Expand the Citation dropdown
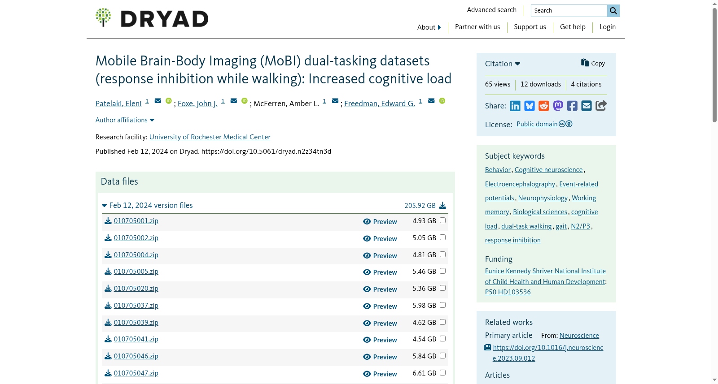The height and width of the screenshot is (384, 718). tap(503, 64)
